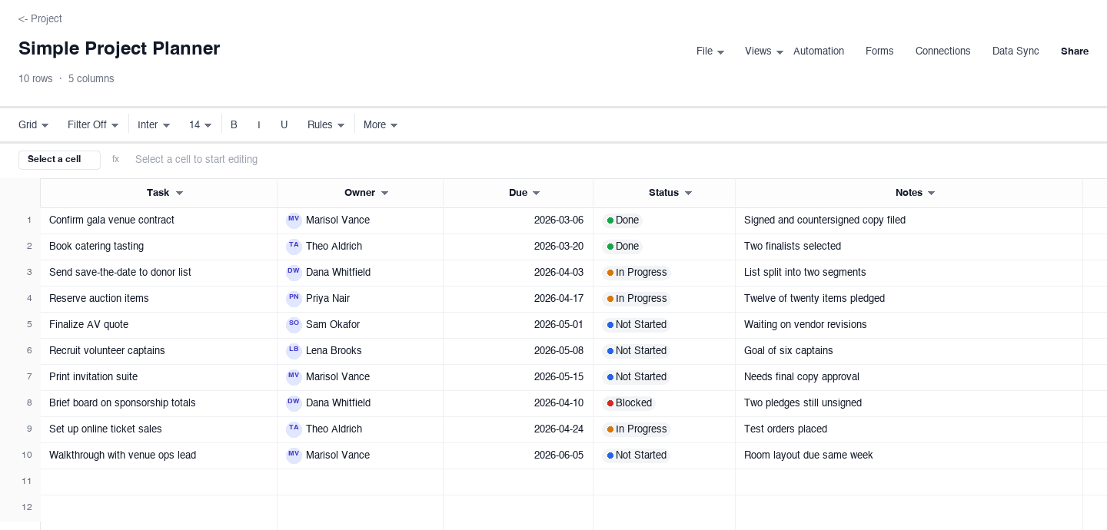The width and height of the screenshot is (1107, 530).
Task: Select note 'Signed and countersigned copy filed'
Action: point(909,220)
